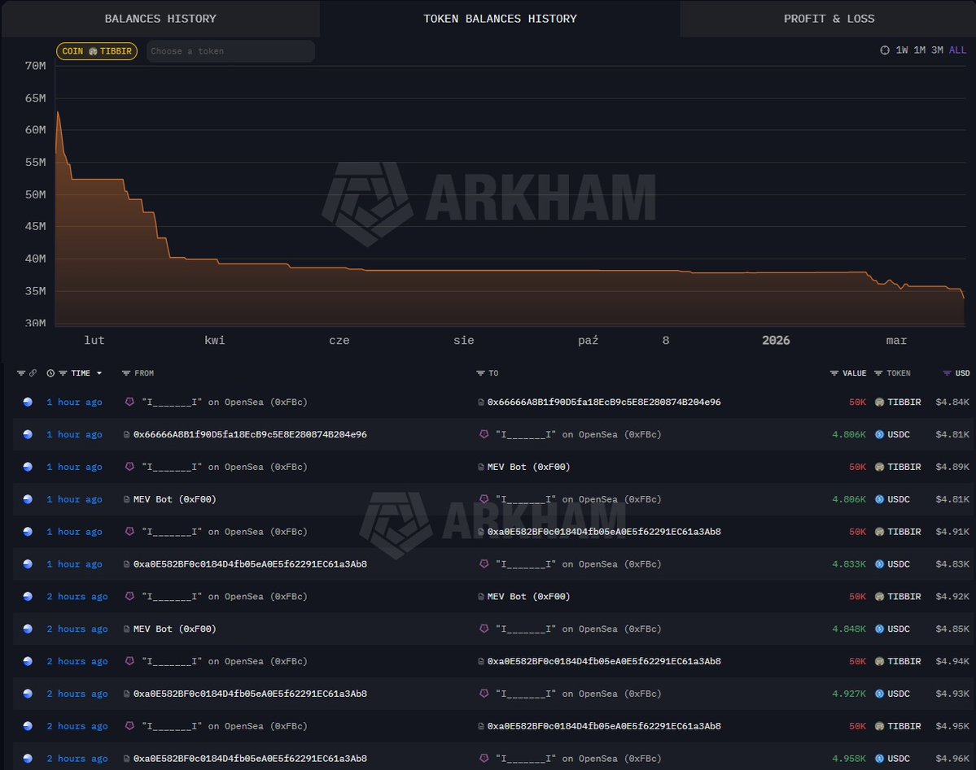Open recipient address 0x66666A8B1f90 in $4.84K row

(604, 402)
